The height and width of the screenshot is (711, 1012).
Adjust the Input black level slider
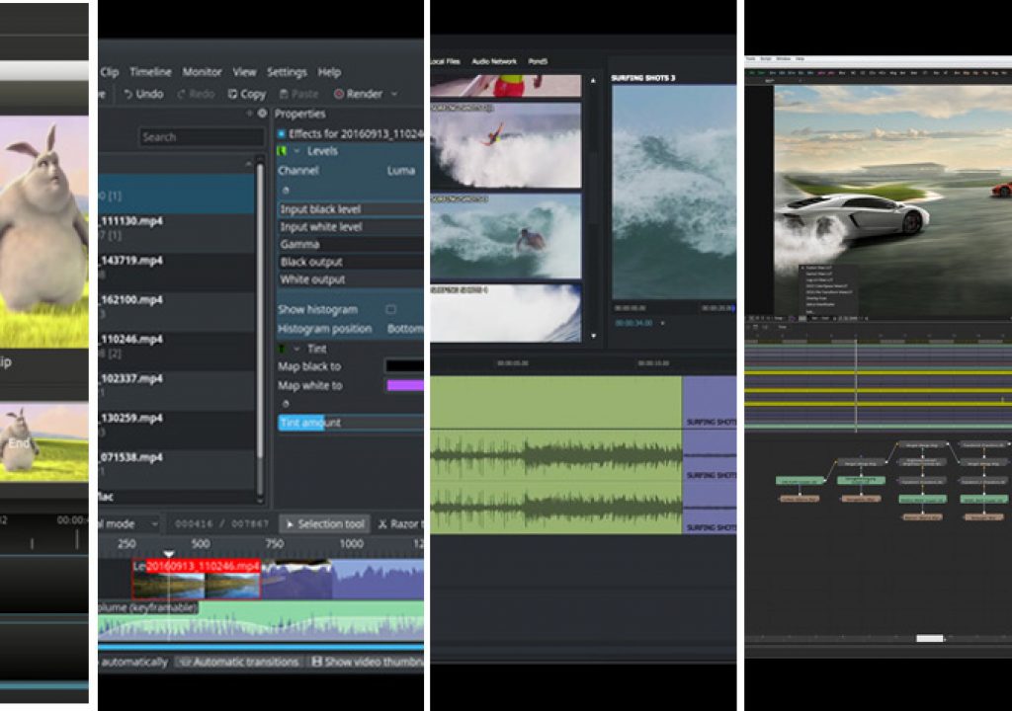pos(351,209)
